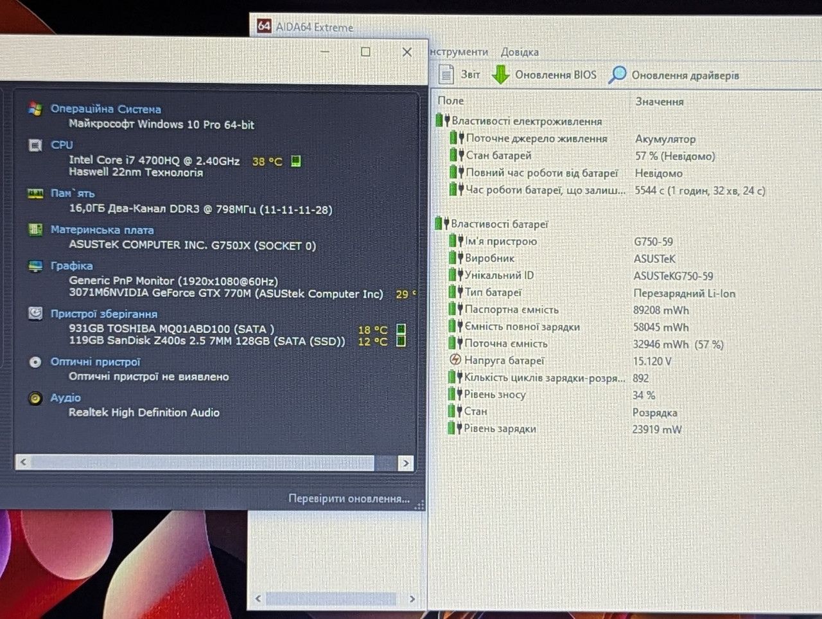Select the Graphics monitor icon
Image resolution: width=822 pixels, height=619 pixels.
(x=35, y=266)
